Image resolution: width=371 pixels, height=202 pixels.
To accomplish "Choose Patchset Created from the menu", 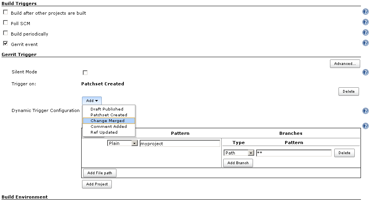I will [x=109, y=115].
